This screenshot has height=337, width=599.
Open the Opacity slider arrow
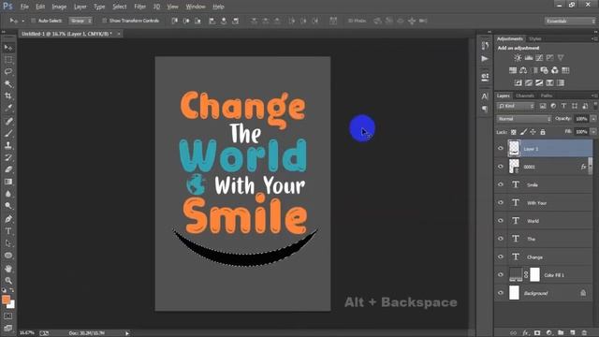point(593,119)
